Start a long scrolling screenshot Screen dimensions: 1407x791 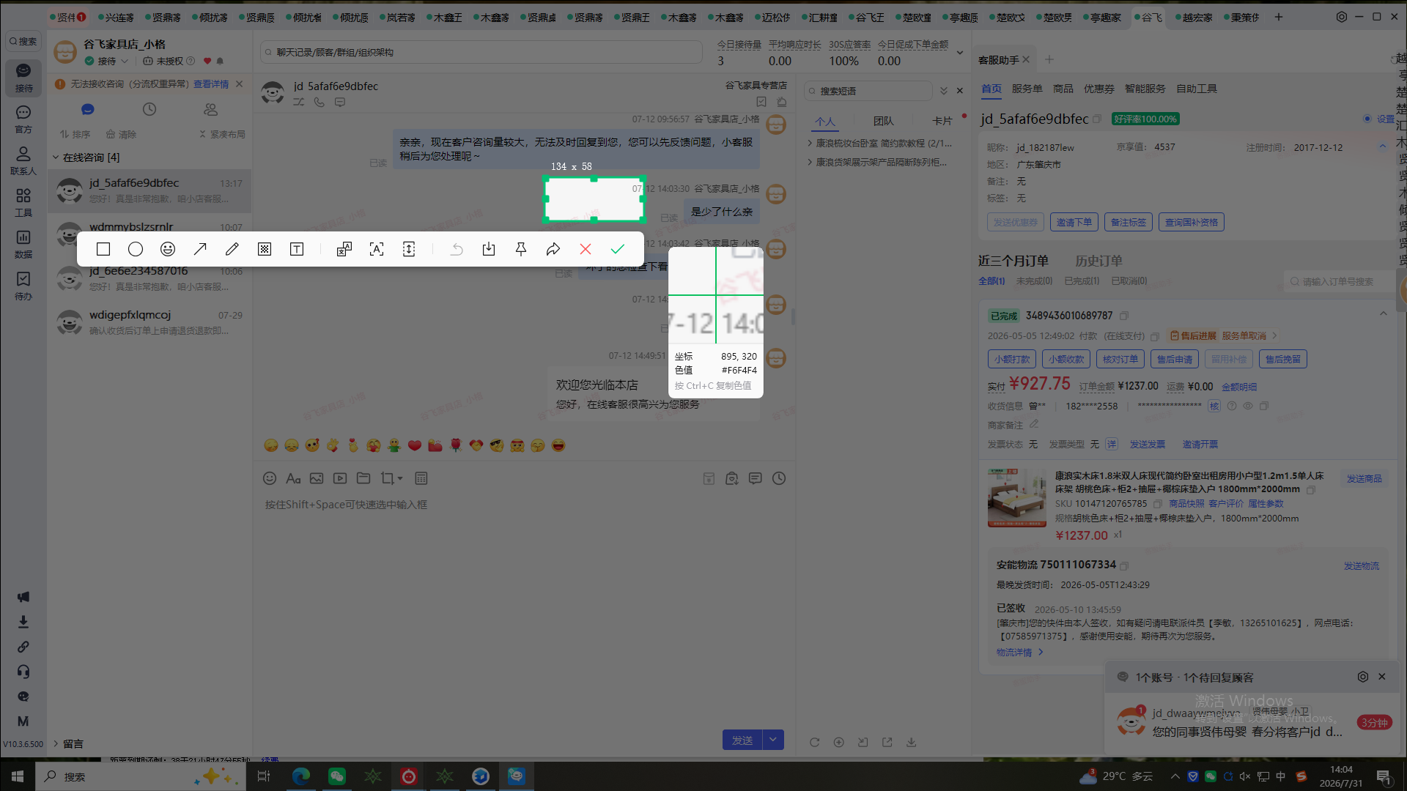click(x=409, y=250)
